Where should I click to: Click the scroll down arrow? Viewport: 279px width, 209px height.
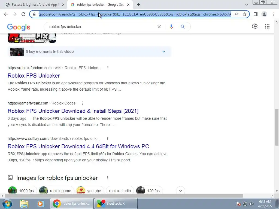[x=277, y=191]
